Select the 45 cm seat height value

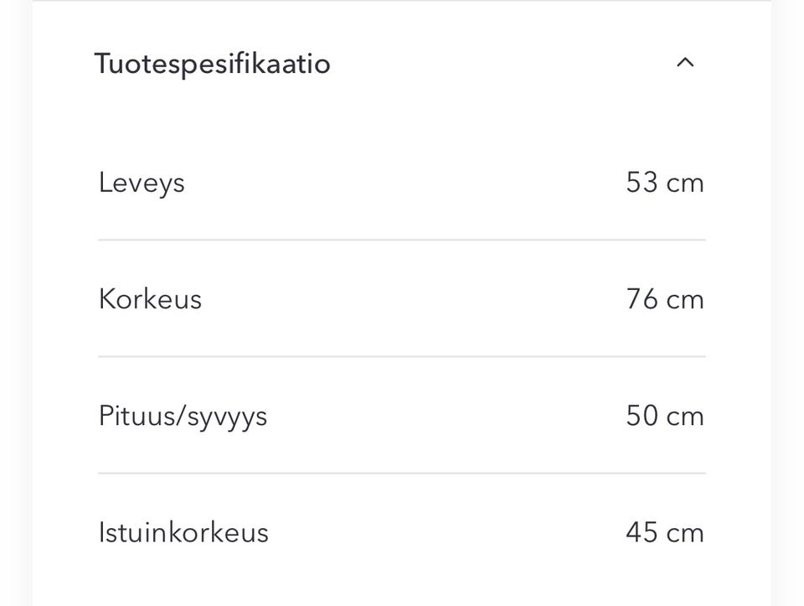[x=666, y=532]
